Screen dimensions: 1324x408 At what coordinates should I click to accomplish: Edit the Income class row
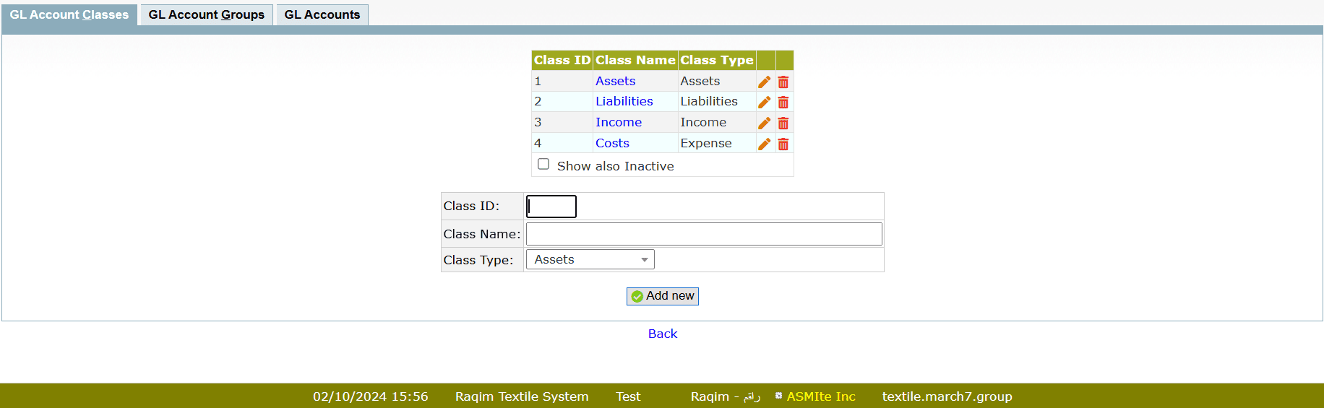click(764, 123)
